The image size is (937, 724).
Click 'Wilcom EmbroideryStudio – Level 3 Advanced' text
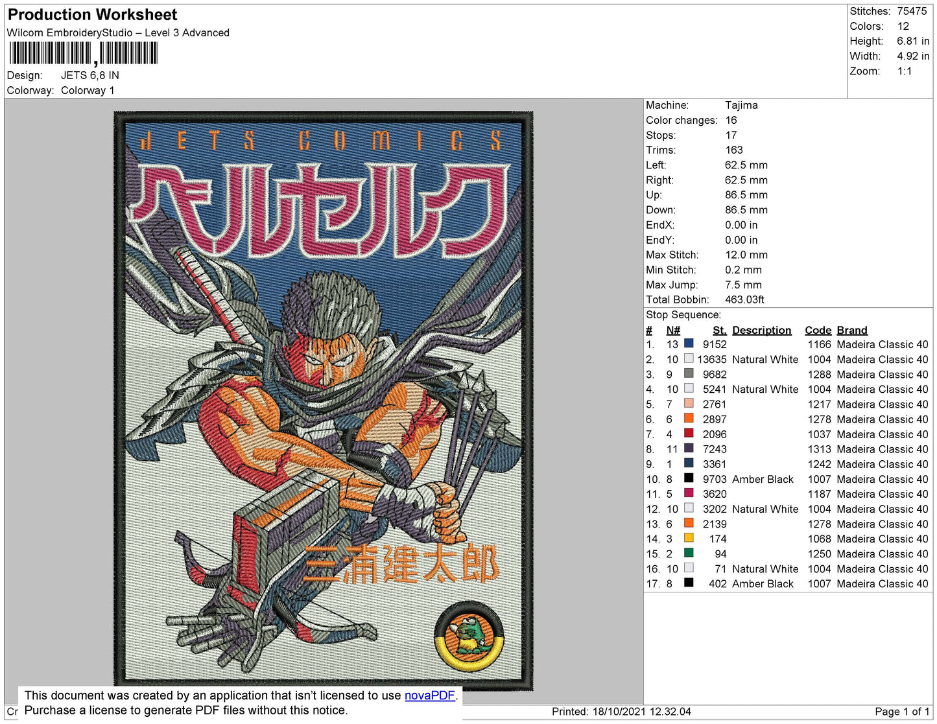118,32
